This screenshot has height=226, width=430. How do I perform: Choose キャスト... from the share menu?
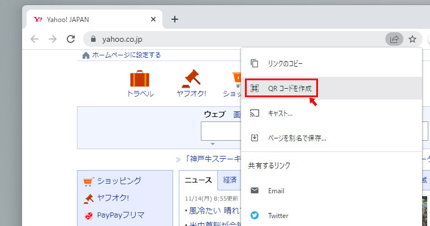click(332, 113)
